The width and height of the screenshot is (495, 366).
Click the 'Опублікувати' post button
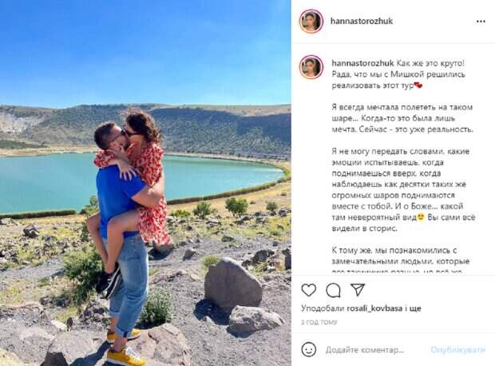[457, 349]
